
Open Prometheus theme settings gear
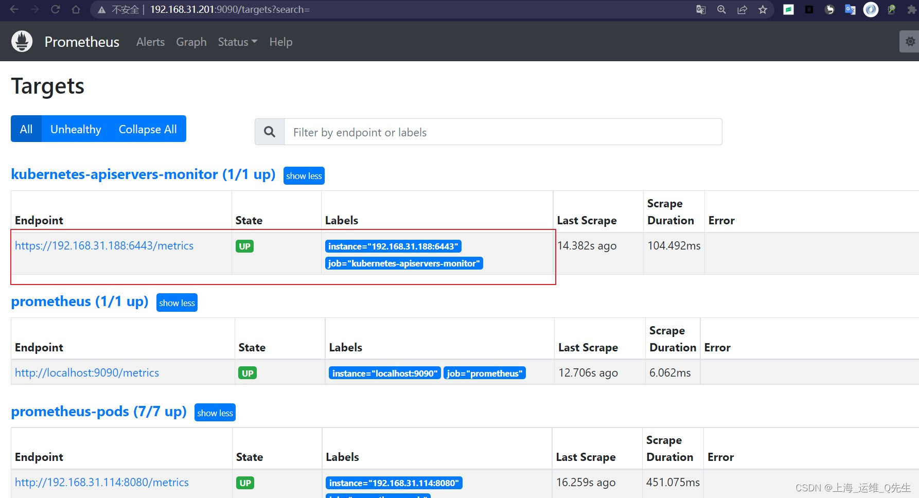tap(910, 42)
